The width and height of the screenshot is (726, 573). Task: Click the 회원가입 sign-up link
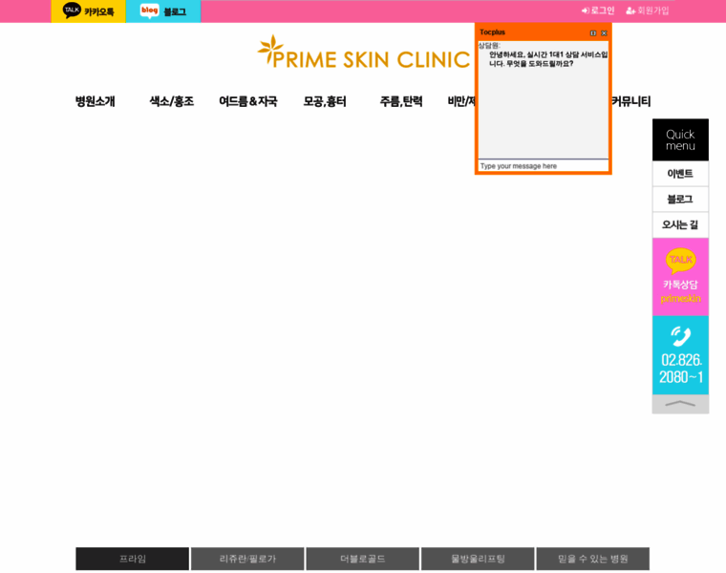point(648,11)
